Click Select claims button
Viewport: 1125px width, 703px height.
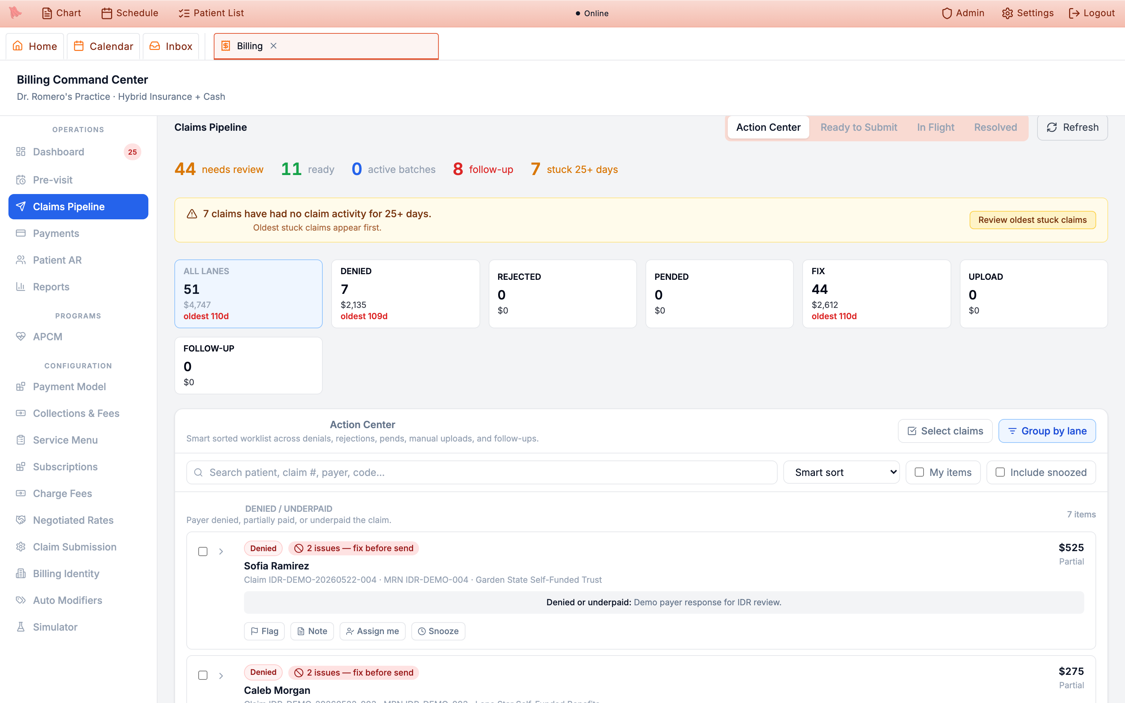945,431
